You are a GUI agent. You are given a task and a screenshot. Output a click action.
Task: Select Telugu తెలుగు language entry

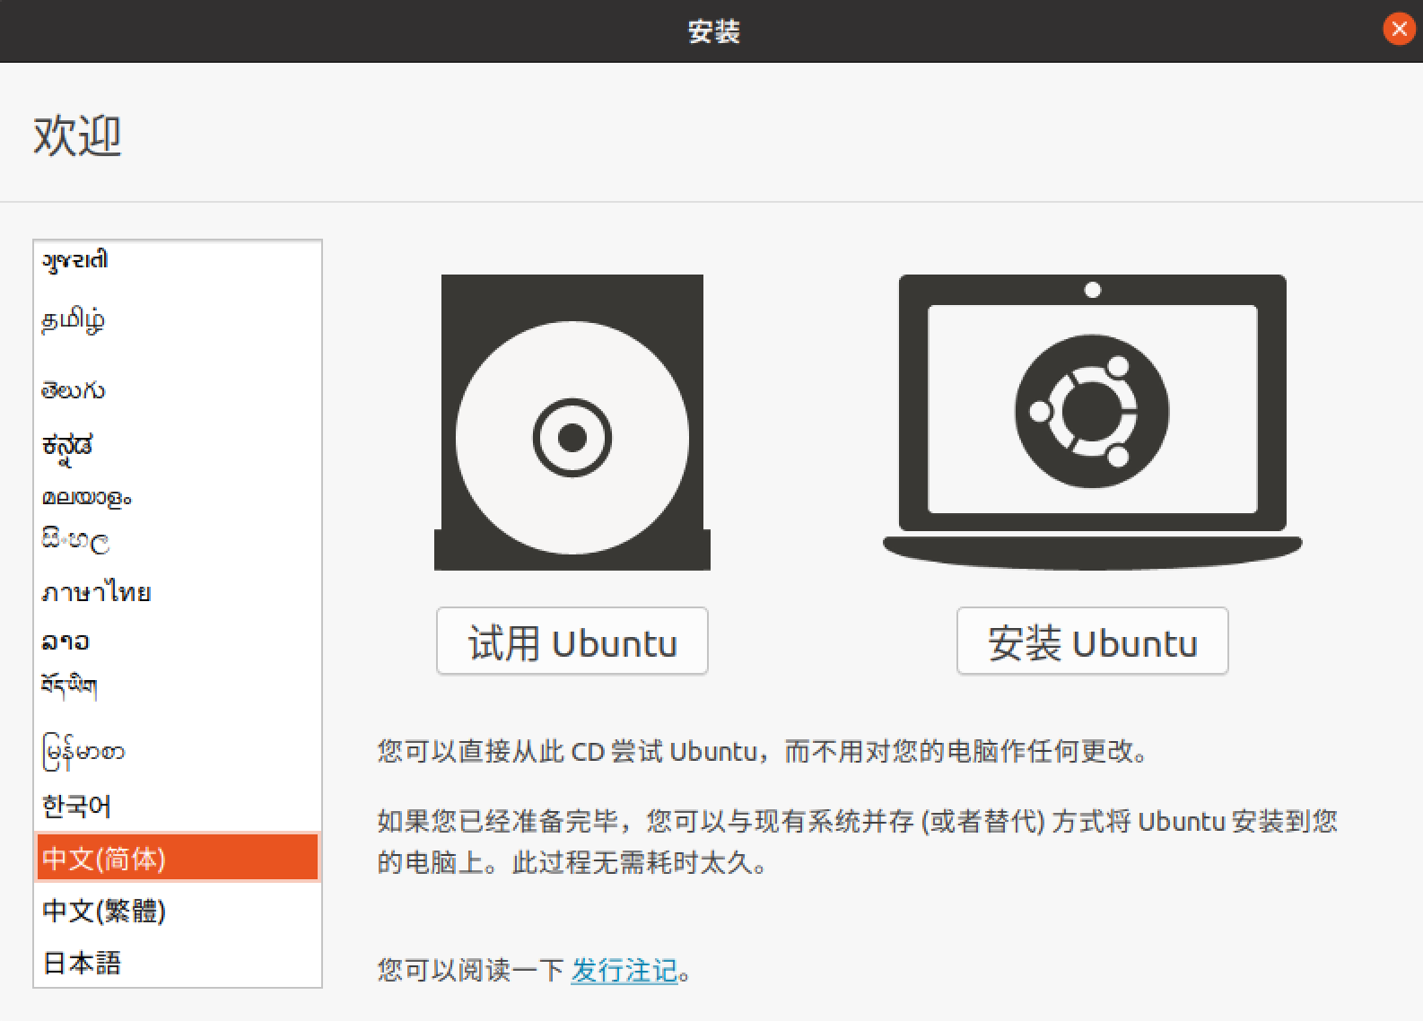pos(178,390)
